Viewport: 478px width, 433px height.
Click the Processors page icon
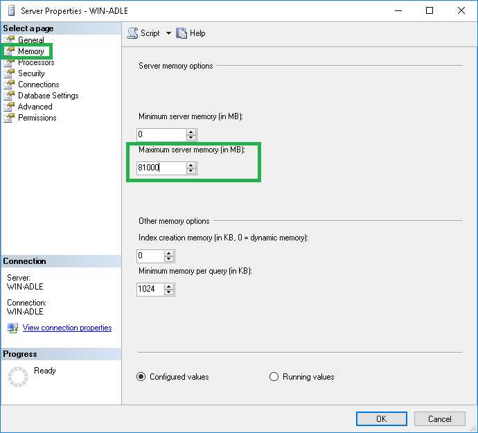(x=9, y=62)
